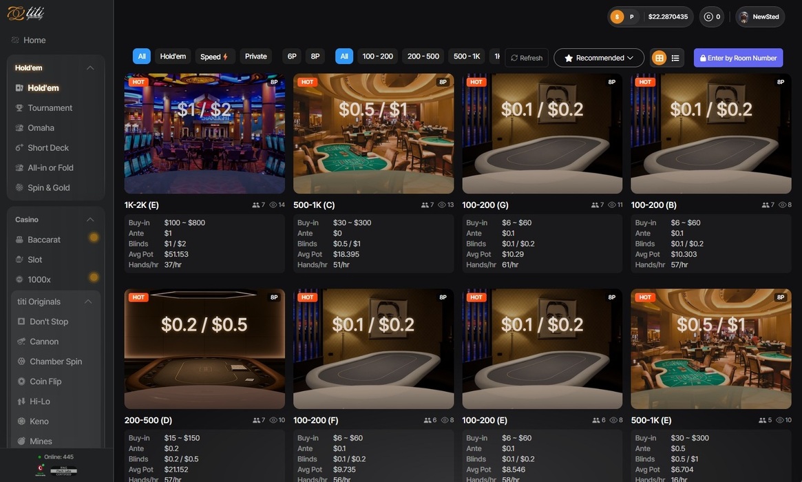The height and width of the screenshot is (482, 802).
Task: Open the 100-200 (F) table thumbnail
Action: (x=373, y=349)
